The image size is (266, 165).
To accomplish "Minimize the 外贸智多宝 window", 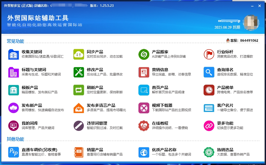I will (x=252, y=6).
